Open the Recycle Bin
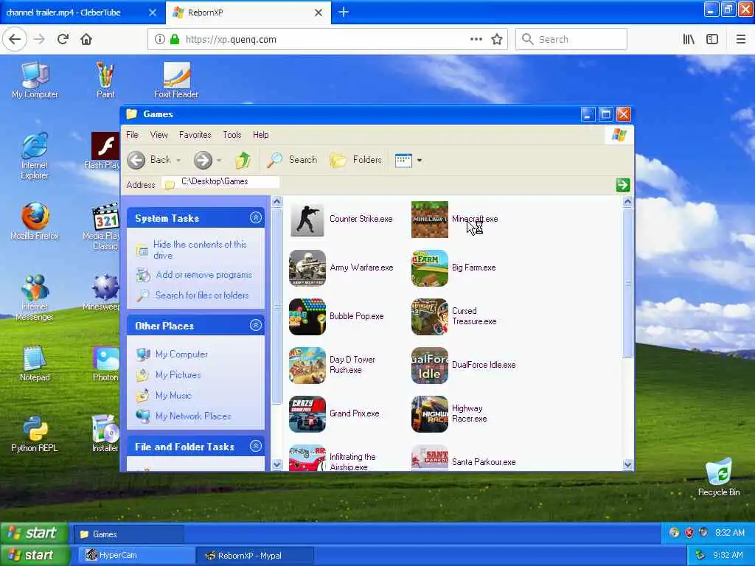 coord(718,477)
